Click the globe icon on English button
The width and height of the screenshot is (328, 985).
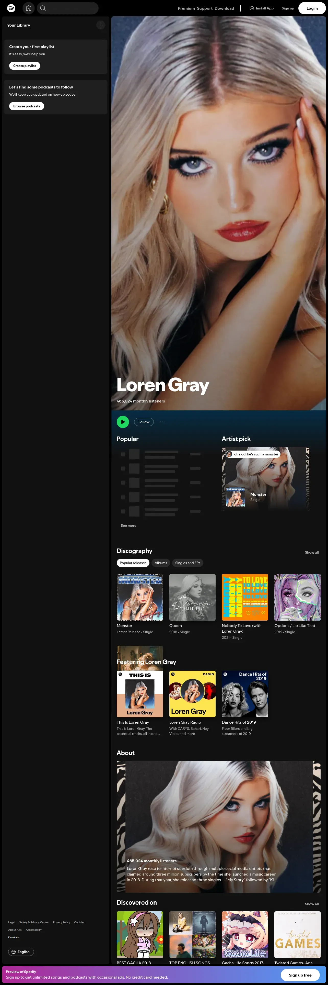click(x=14, y=952)
